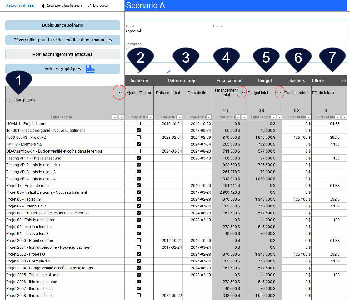
Task: Uncheck the FMT_2 Exemple 1.2 checkbox
Action: [139, 144]
